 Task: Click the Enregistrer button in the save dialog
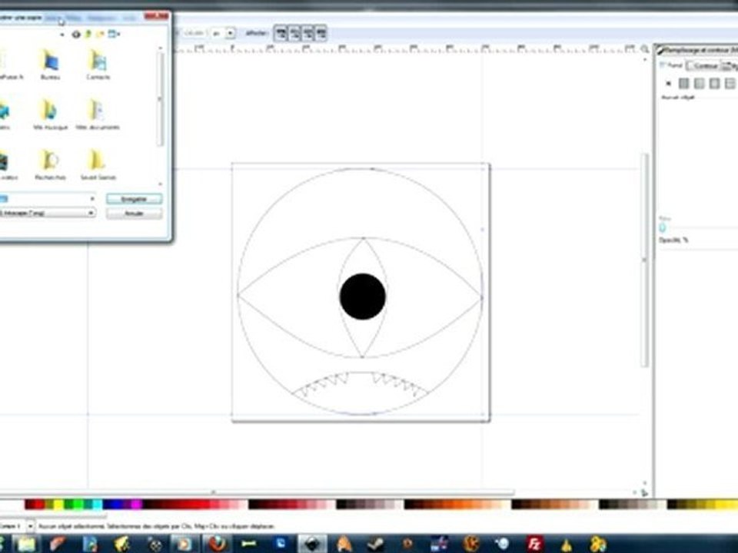(x=134, y=199)
